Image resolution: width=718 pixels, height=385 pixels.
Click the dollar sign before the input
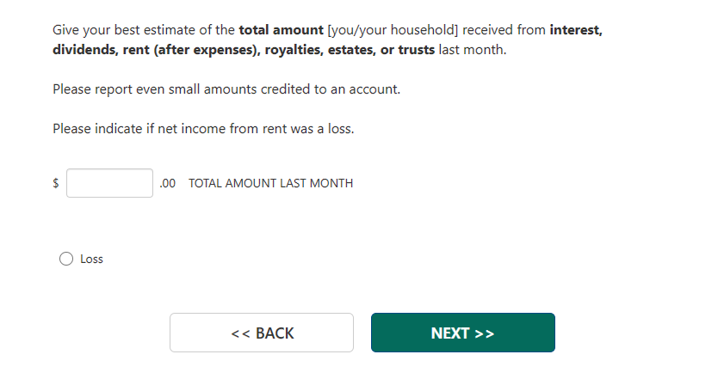[56, 183]
